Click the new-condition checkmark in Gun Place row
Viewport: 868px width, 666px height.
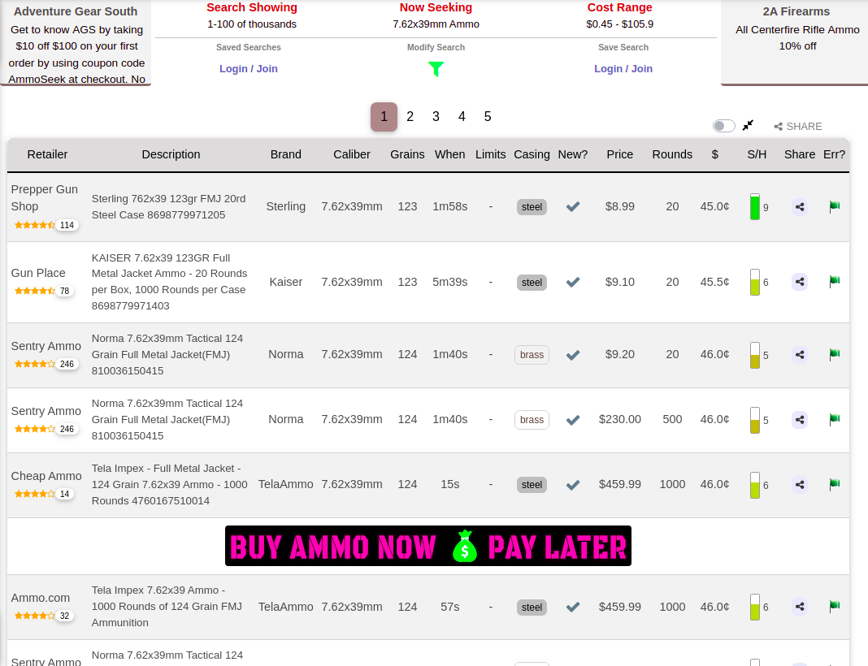coord(573,282)
